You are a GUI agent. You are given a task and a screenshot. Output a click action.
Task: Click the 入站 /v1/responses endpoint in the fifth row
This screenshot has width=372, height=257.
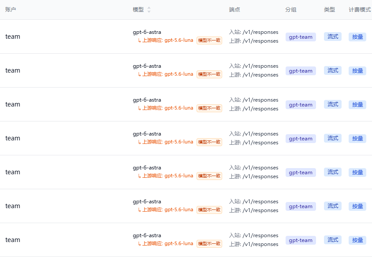pos(253,168)
